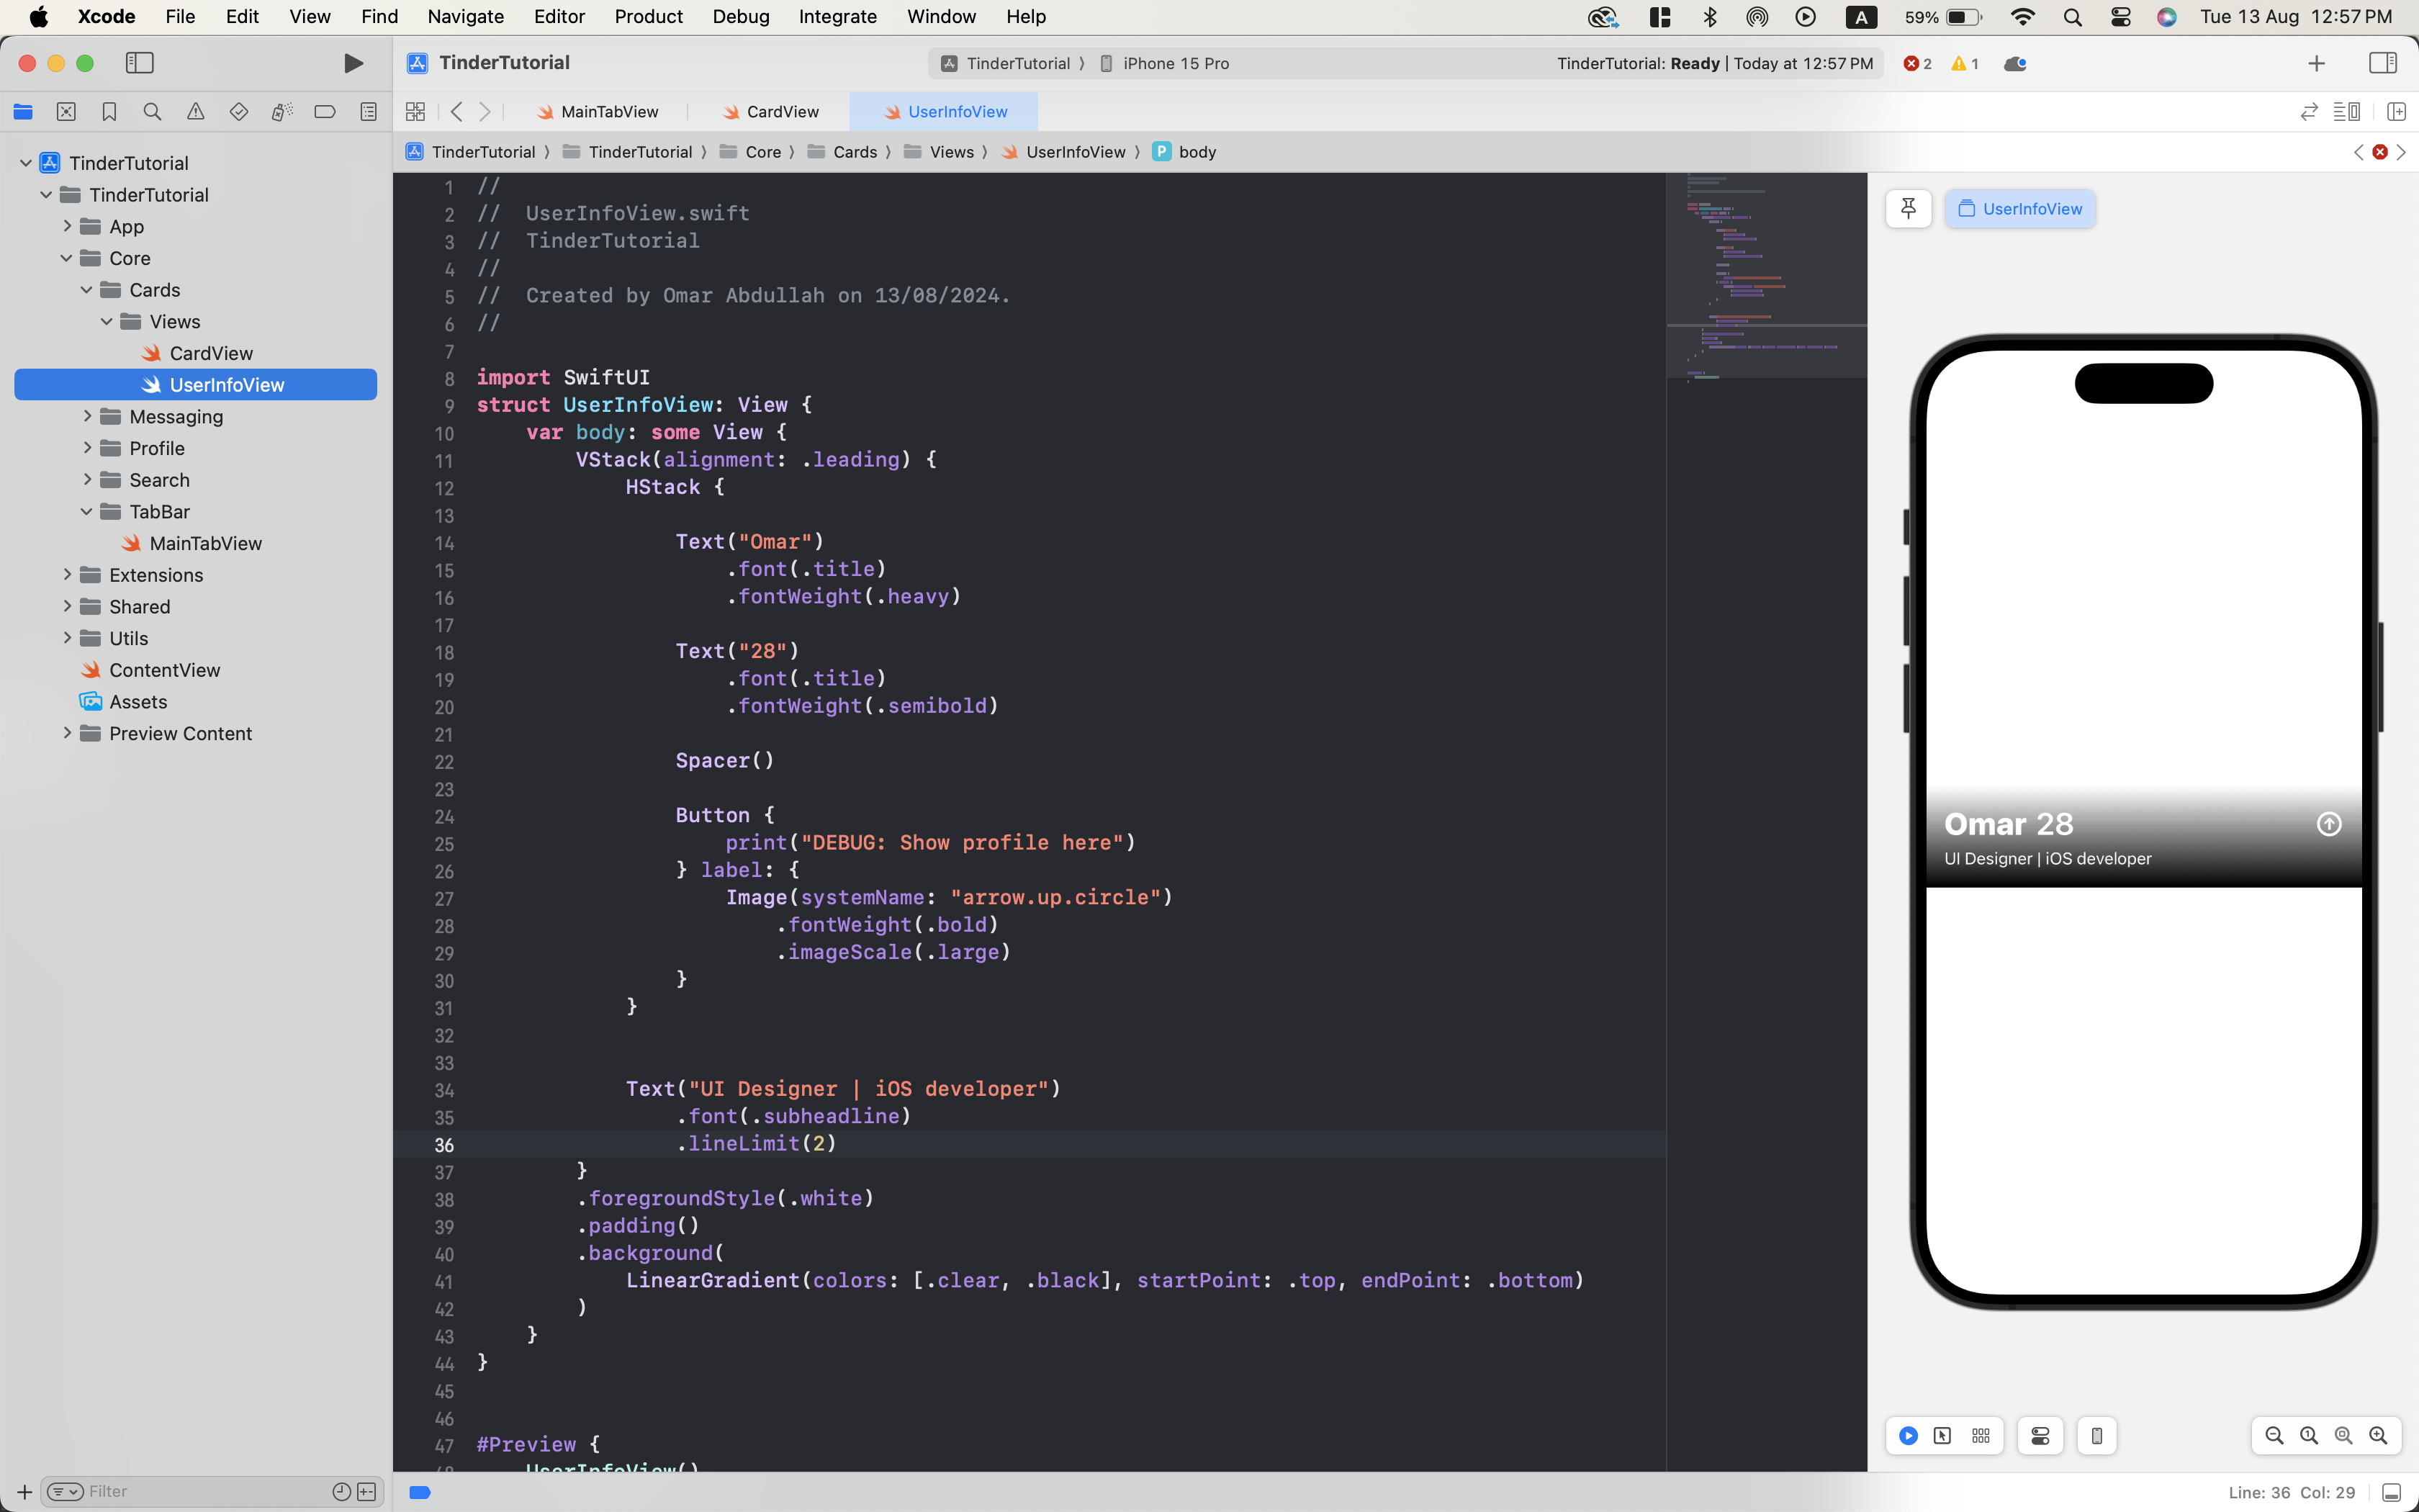The image size is (2419, 1512).
Task: Expand the Extensions folder
Action: [x=67, y=575]
